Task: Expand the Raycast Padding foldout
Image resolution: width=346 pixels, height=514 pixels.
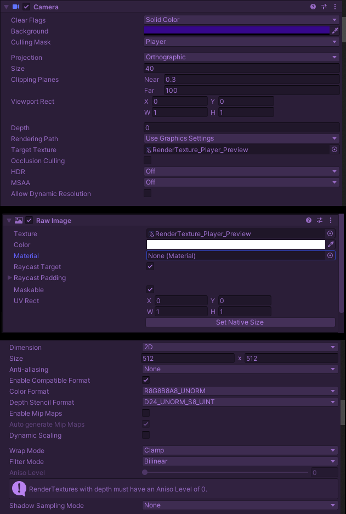Action: (9, 278)
